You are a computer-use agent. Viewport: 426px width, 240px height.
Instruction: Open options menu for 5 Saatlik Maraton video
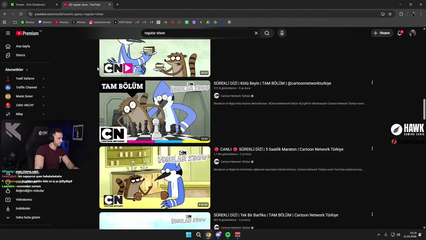pyautogui.click(x=372, y=149)
